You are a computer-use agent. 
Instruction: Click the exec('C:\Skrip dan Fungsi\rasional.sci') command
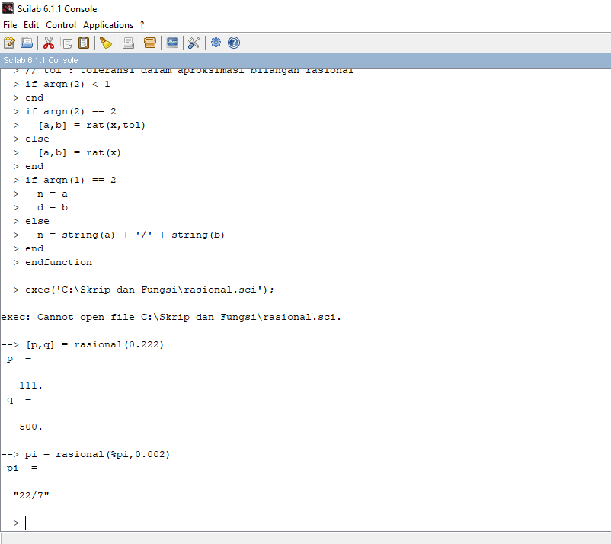pyautogui.click(x=149, y=290)
